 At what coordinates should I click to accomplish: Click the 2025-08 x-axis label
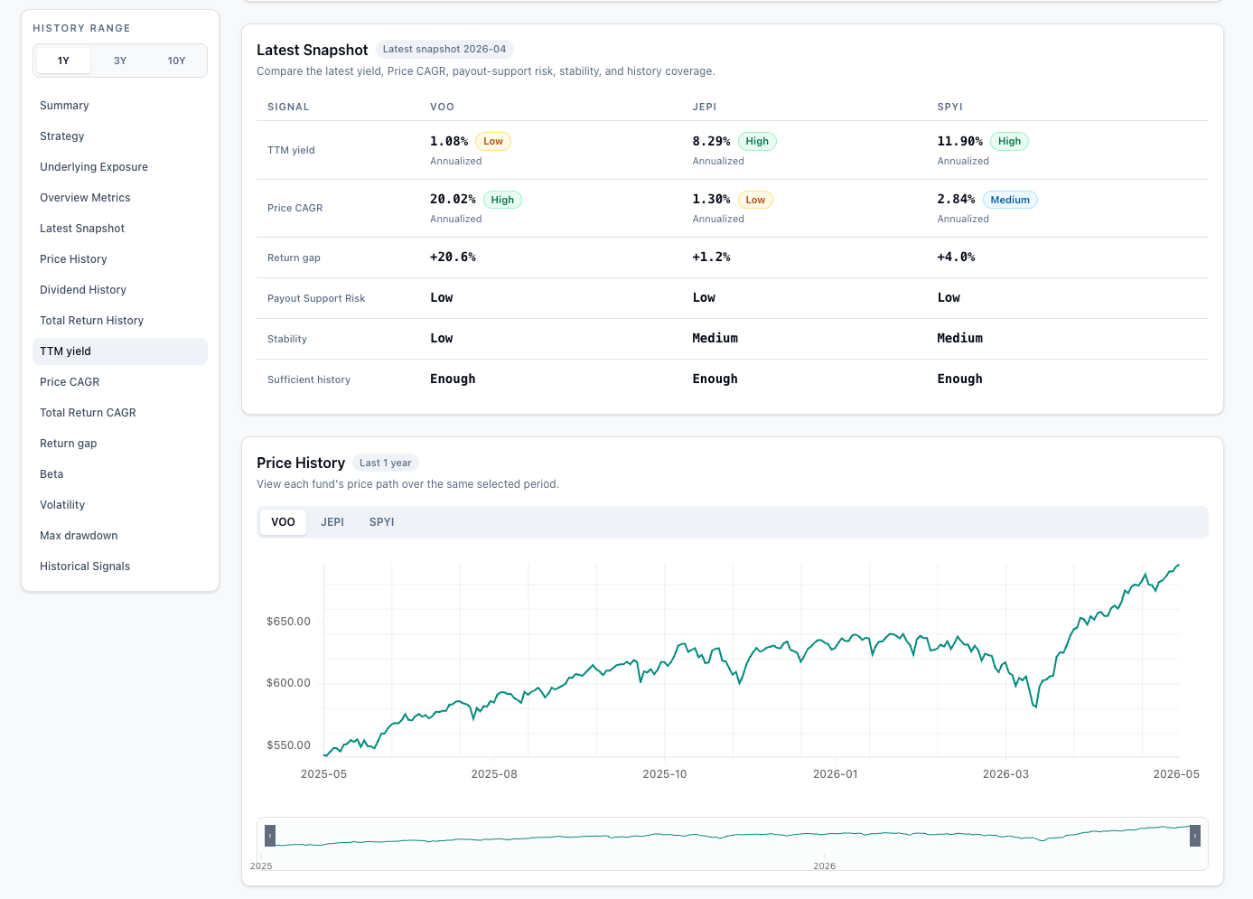point(494,774)
